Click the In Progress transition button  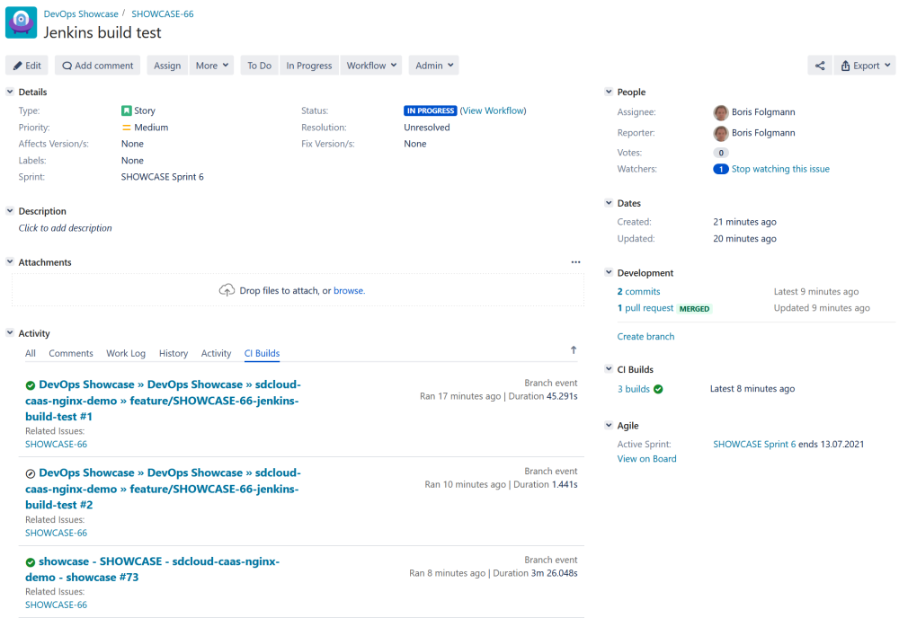[309, 66]
